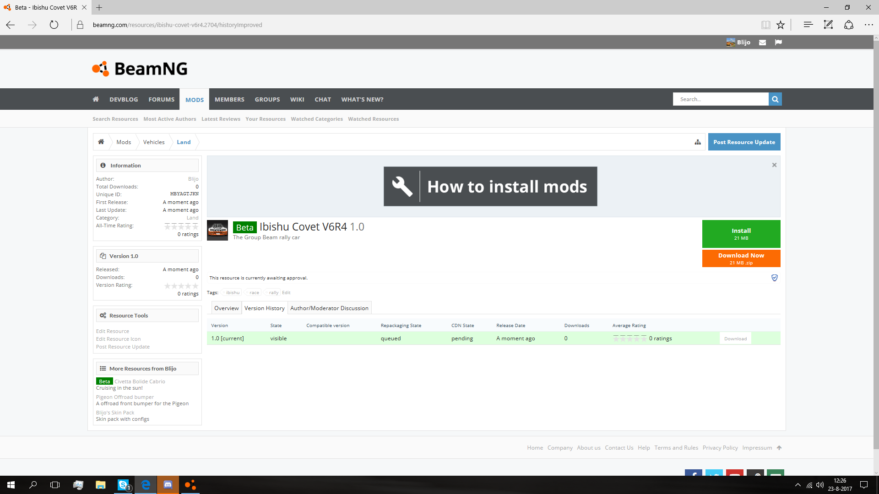The height and width of the screenshot is (494, 879).
Task: Open a new browser tab
Action: [x=99, y=7]
